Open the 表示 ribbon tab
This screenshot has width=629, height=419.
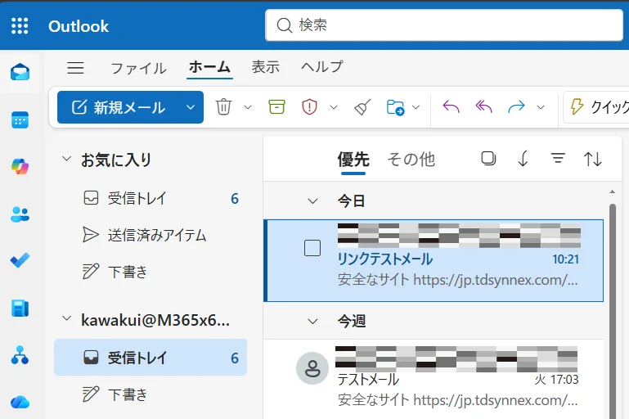[x=266, y=67]
